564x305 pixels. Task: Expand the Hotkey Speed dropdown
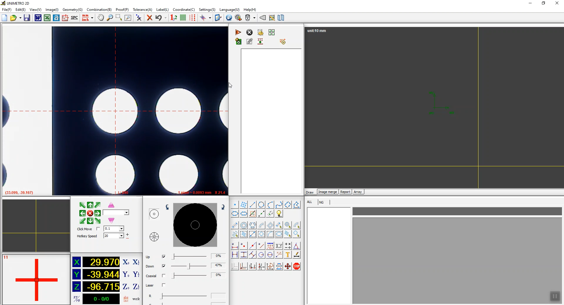point(121,236)
